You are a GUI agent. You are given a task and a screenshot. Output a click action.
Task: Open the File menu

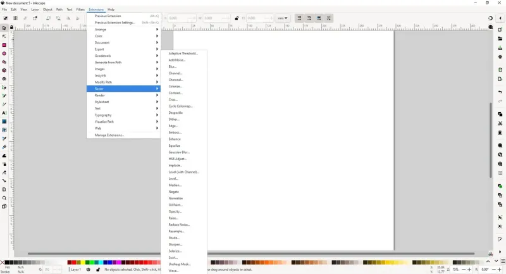[4, 9]
